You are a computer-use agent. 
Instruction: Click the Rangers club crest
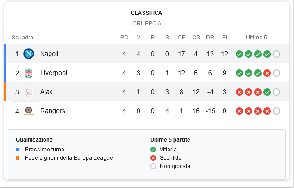click(29, 111)
